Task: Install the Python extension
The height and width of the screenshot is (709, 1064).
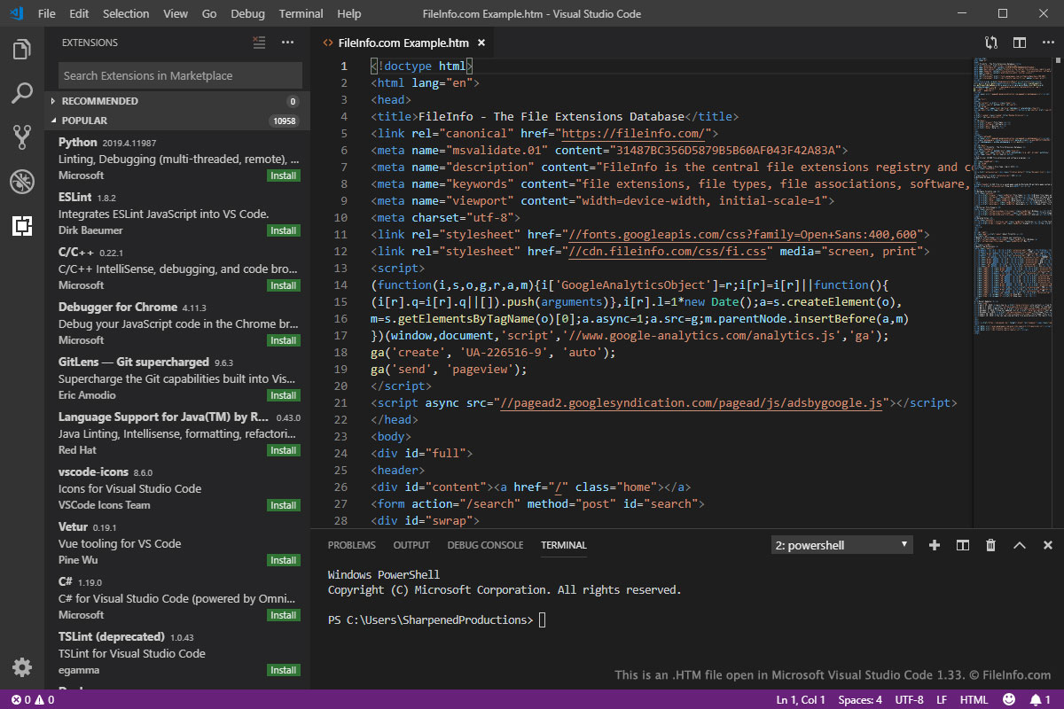Action: (284, 175)
